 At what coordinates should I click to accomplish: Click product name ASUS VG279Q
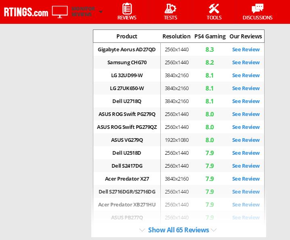pyautogui.click(x=127, y=140)
